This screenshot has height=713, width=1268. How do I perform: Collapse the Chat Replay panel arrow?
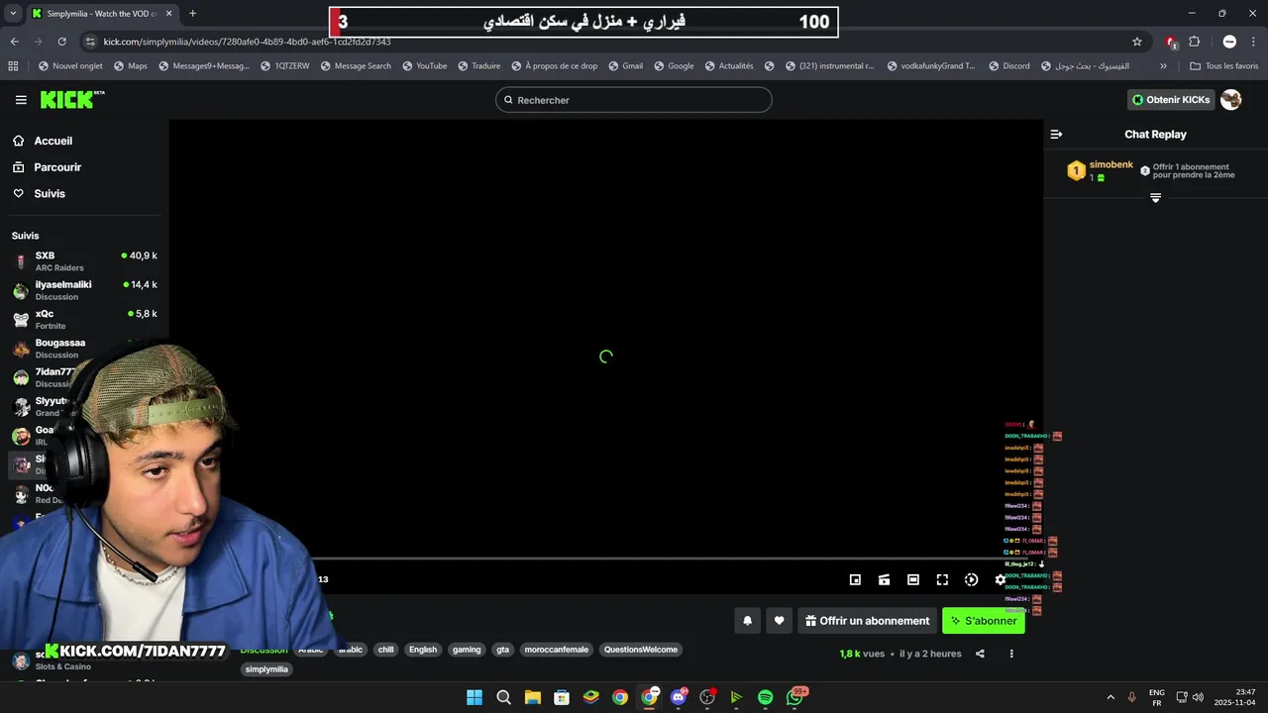click(x=1056, y=134)
